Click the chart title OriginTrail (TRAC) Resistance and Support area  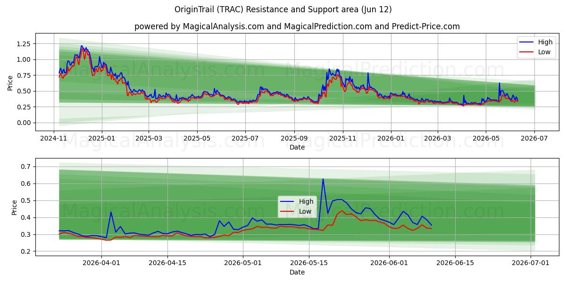click(283, 9)
